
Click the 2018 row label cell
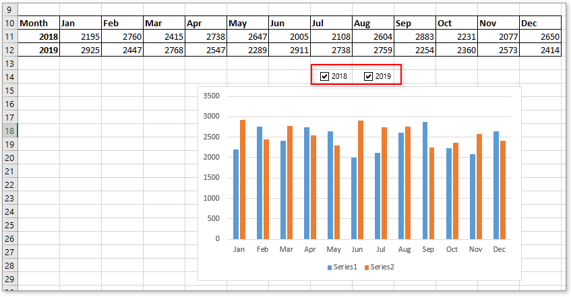(38, 36)
